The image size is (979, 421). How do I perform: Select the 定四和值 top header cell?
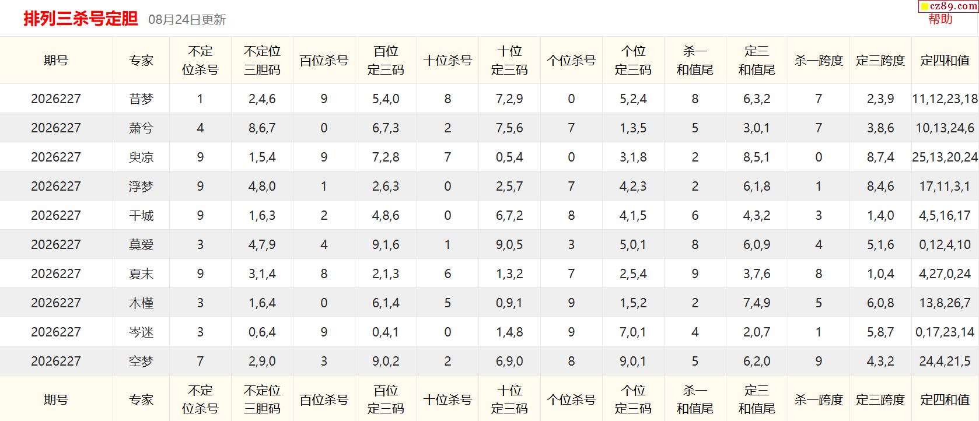(x=945, y=61)
